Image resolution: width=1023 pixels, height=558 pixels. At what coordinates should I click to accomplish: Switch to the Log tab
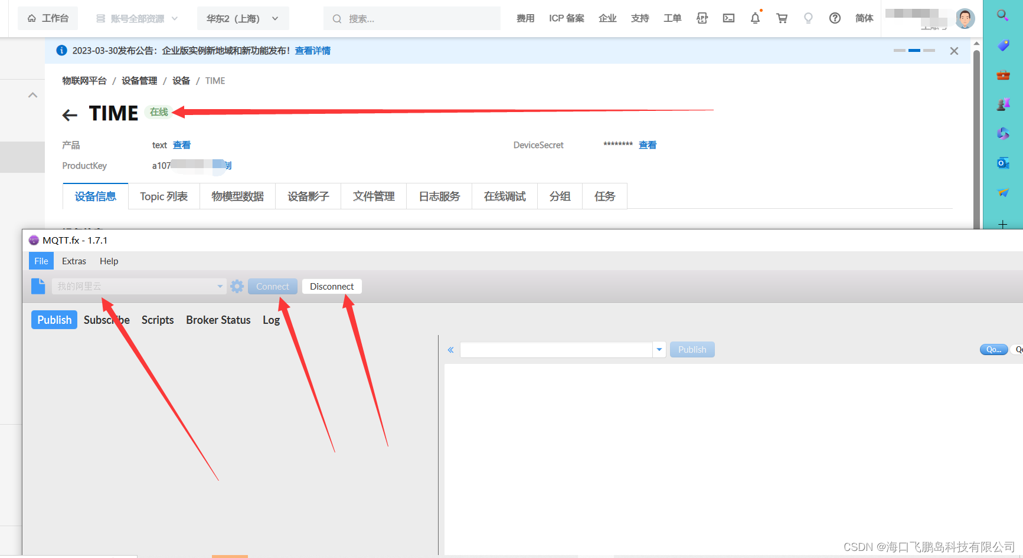(x=272, y=320)
